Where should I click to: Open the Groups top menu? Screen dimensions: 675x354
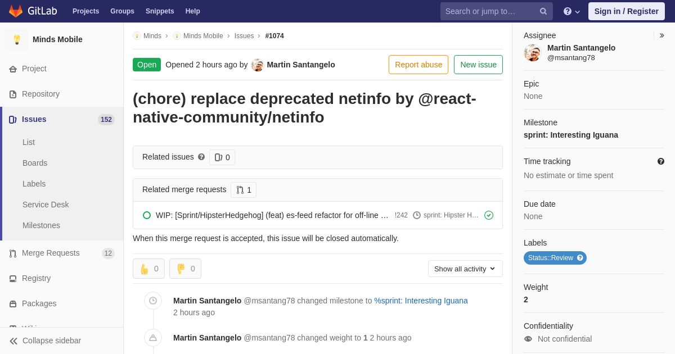click(x=122, y=11)
